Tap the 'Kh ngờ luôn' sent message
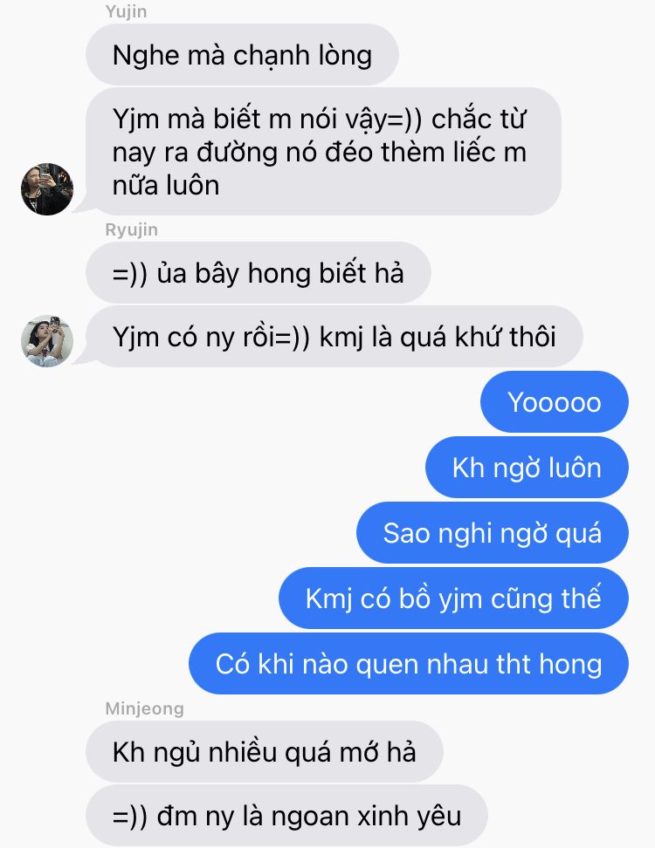The width and height of the screenshot is (655, 848). coord(527,468)
